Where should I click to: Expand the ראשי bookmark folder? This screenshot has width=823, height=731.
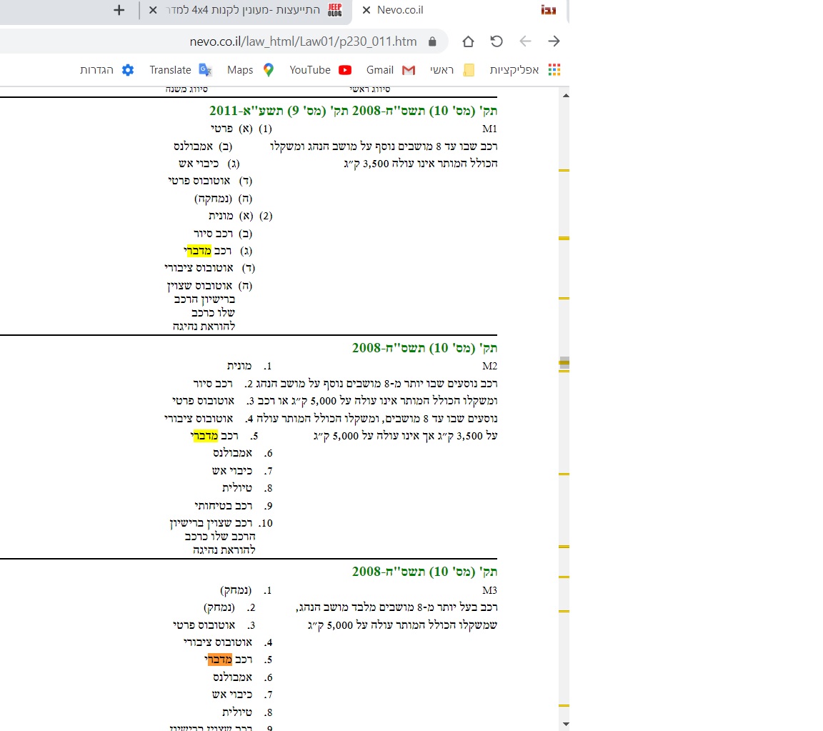tap(452, 69)
